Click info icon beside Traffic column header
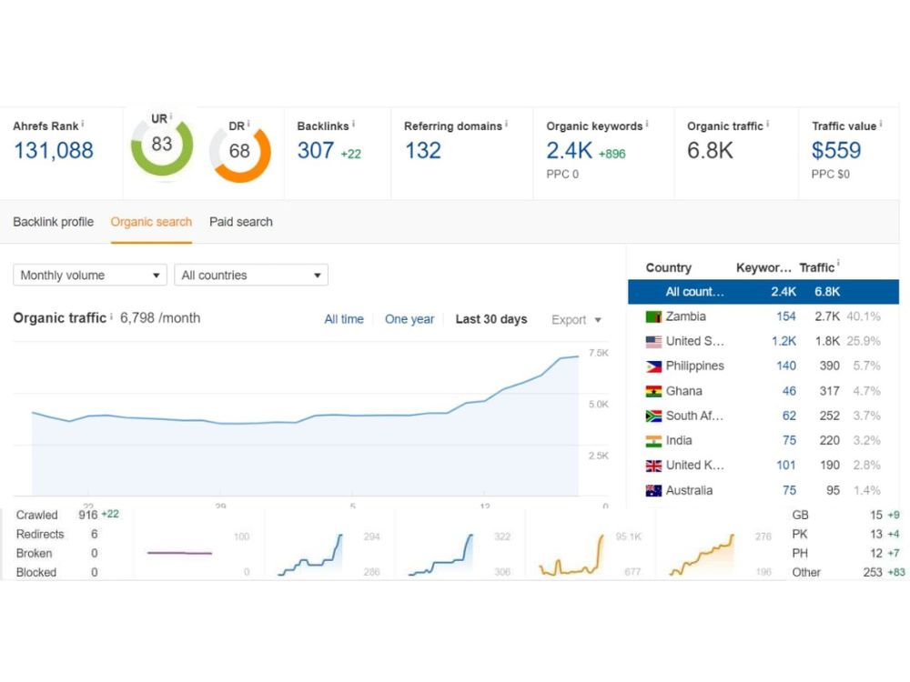Image resolution: width=910 pixels, height=682 pixels. [838, 264]
